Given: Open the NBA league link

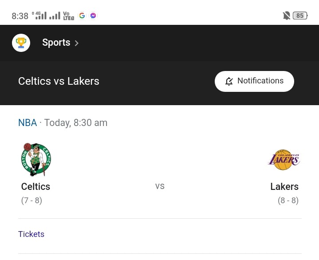Looking at the screenshot, I should (28, 122).
